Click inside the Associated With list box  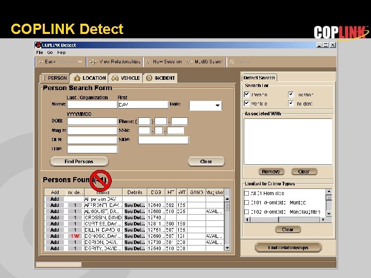tap(288, 142)
